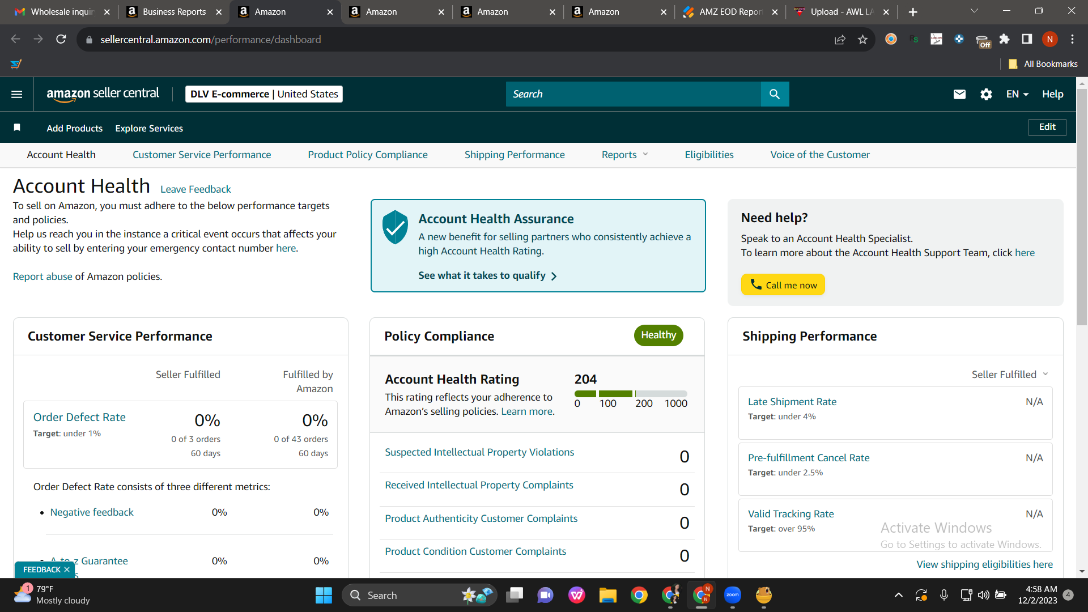Image resolution: width=1088 pixels, height=612 pixels.
Task: Open Zoom from the taskbar
Action: tap(733, 595)
